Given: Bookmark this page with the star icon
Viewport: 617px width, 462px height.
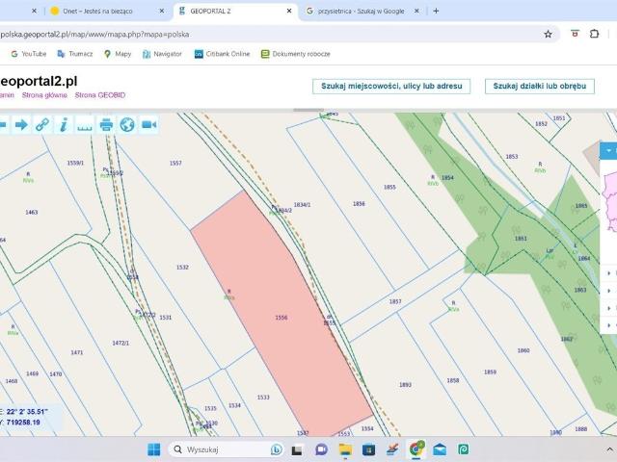Looking at the screenshot, I should 548,34.
